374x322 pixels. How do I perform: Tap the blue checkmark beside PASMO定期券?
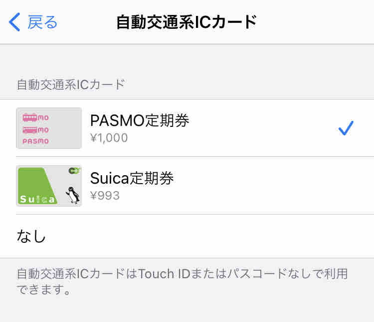coord(346,128)
